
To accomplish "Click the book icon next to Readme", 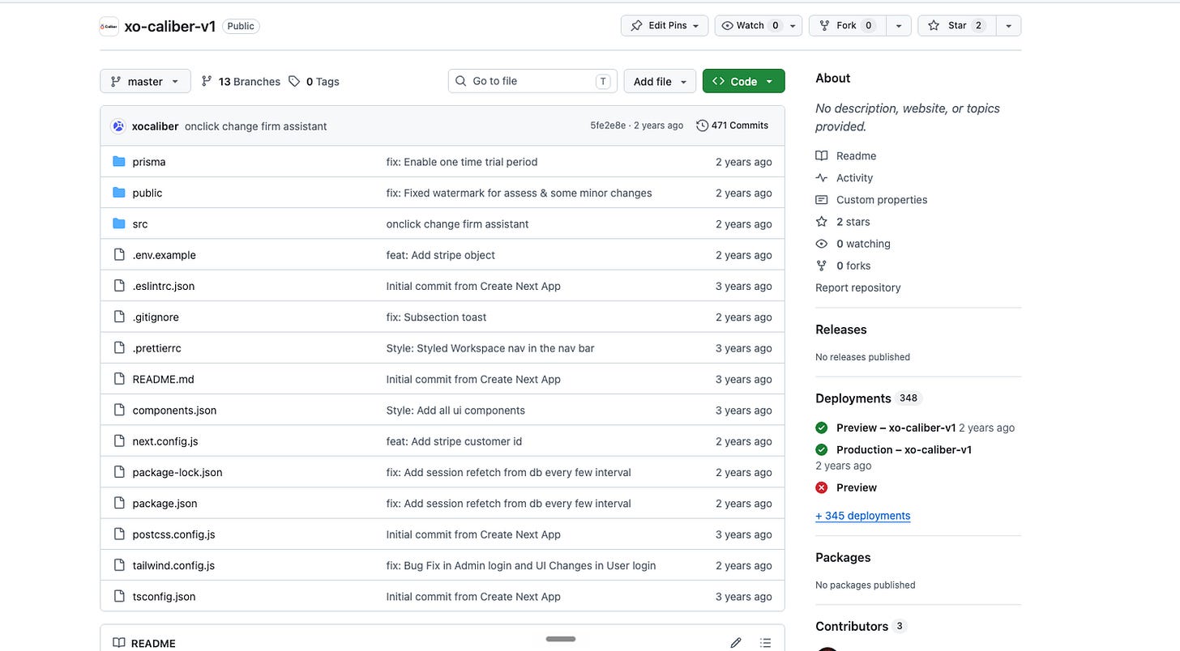I will pos(822,155).
